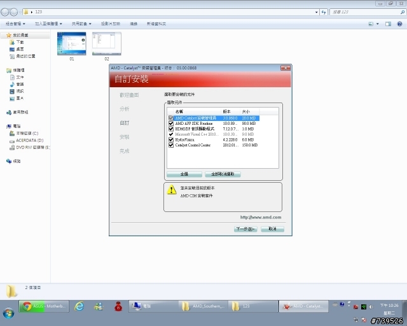Image resolution: width=407 pixels, height=326 pixels.
Task: Toggle the Catalyst Control Center checkbox
Action: click(x=171, y=145)
